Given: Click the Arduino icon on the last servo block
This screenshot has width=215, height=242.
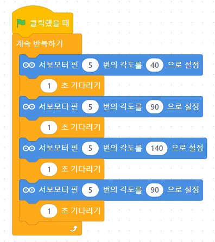Looking at the screenshot, I should click(29, 190).
